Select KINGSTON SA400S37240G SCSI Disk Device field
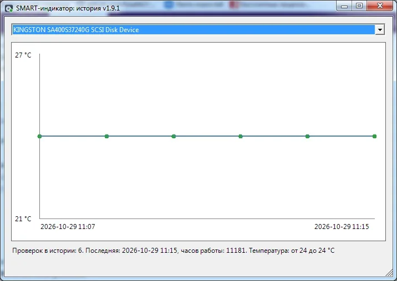Image resolution: width=397 pixels, height=281 pixels. point(198,29)
